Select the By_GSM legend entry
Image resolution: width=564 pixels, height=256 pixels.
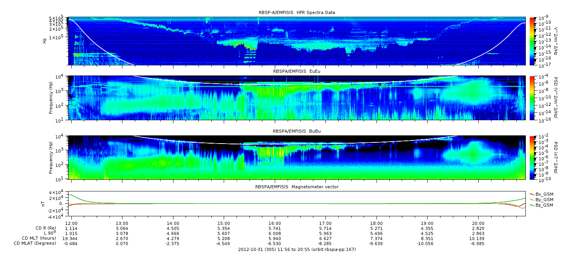[x=544, y=199]
